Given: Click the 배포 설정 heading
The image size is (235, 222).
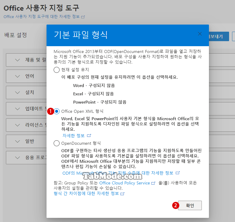Looking at the screenshot, I should coord(16,35).
